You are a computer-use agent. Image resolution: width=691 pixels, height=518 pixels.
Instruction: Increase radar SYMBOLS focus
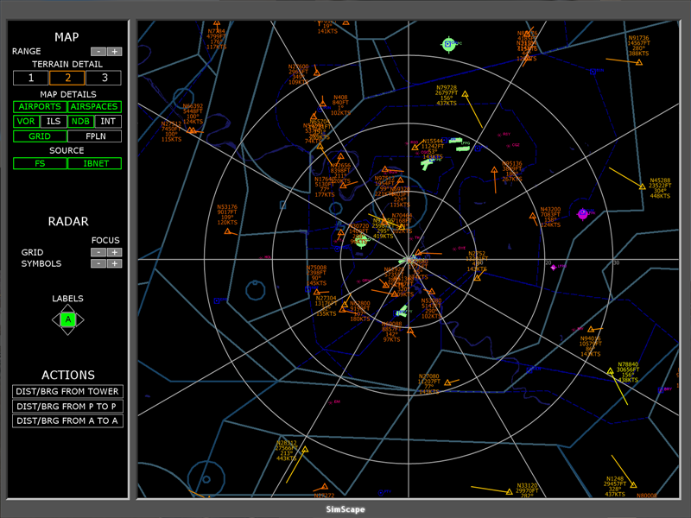115,263
